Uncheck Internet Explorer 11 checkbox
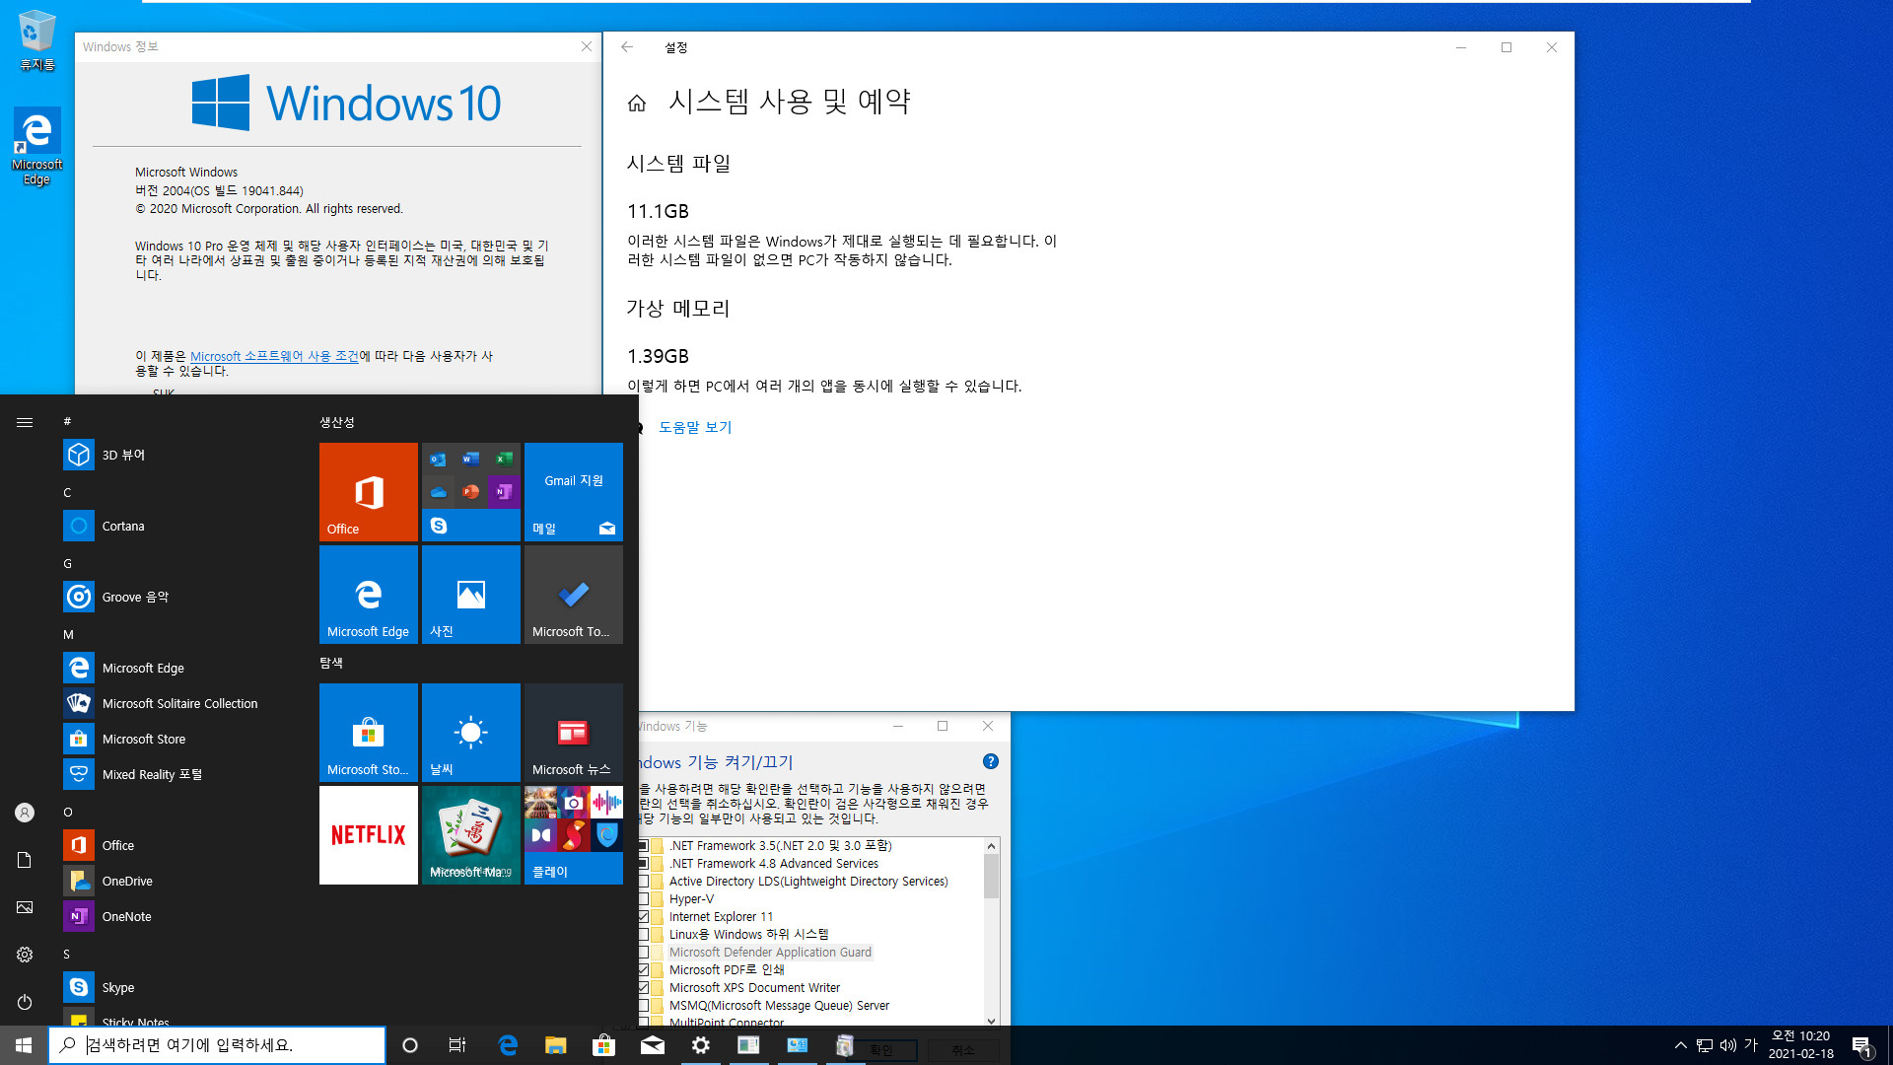This screenshot has height=1065, width=1893. click(643, 917)
